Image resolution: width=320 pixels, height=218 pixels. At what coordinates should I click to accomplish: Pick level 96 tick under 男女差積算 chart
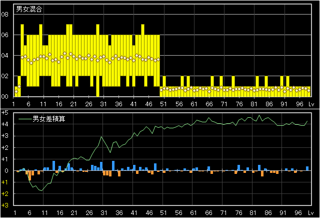298,213
